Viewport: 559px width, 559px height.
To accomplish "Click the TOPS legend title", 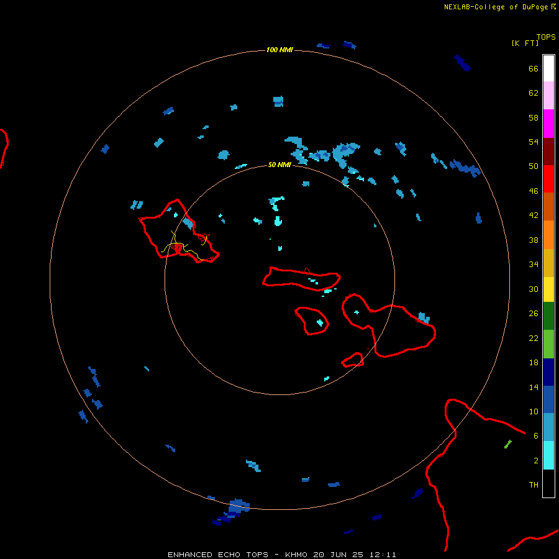I will pyautogui.click(x=546, y=37).
